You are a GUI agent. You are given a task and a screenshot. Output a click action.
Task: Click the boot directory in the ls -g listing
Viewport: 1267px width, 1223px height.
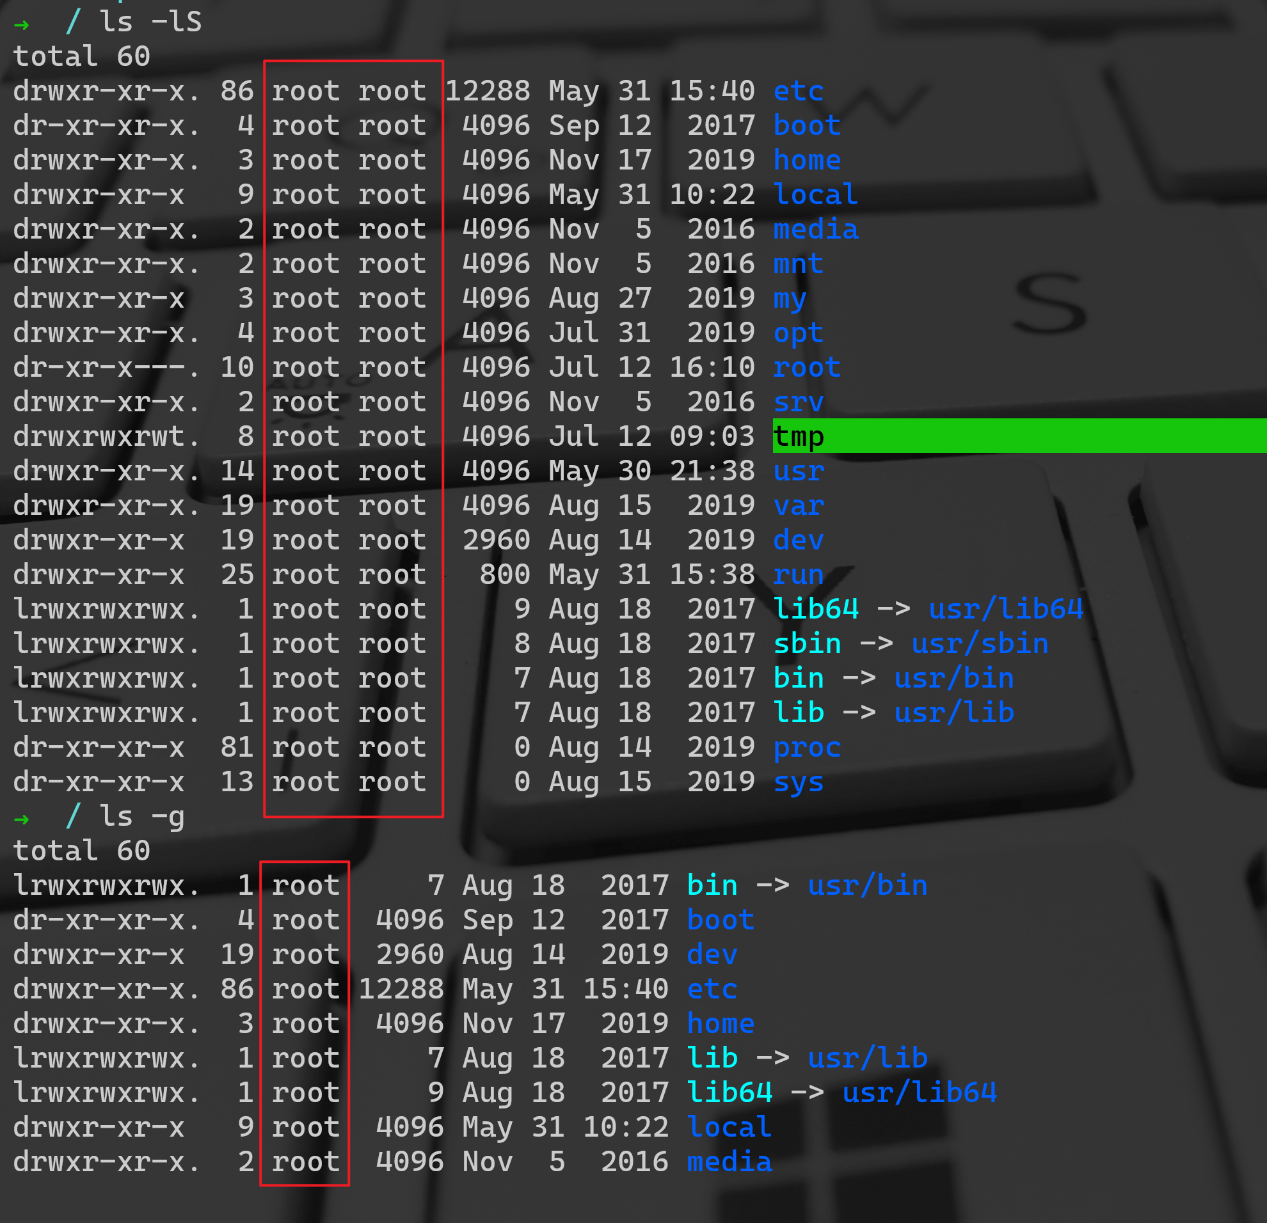pyautogui.click(x=720, y=920)
